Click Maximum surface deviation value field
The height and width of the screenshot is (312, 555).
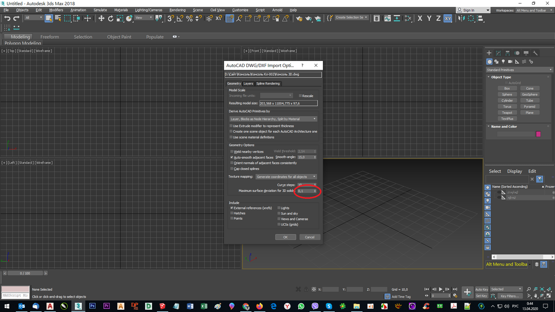pos(305,191)
